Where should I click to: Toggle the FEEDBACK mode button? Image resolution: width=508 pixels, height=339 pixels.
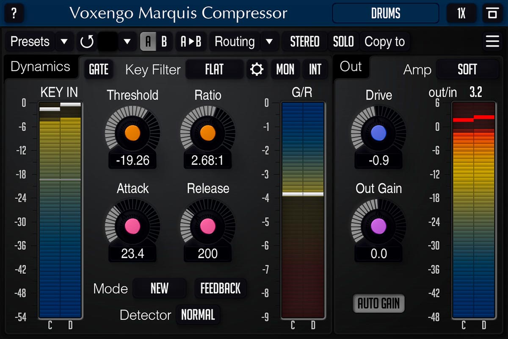(x=221, y=289)
